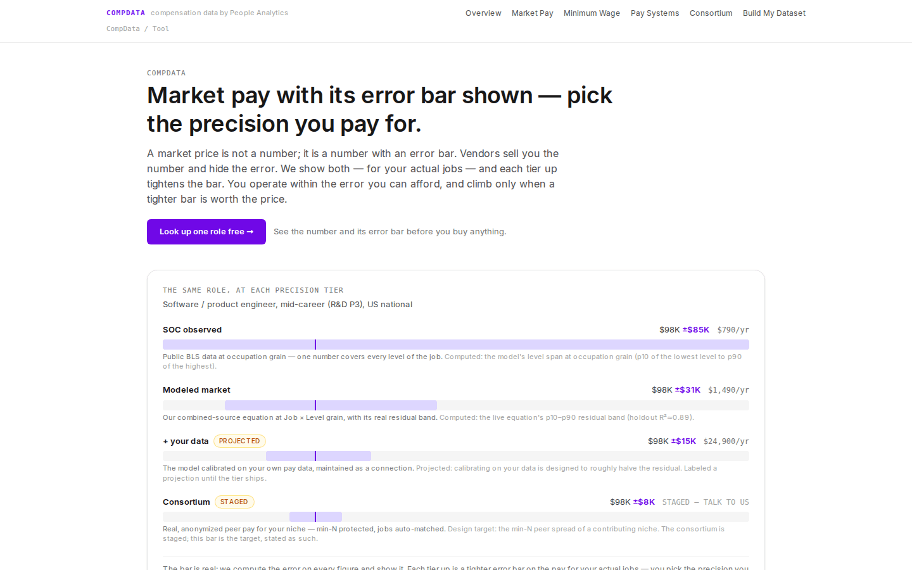Image resolution: width=912 pixels, height=570 pixels.
Task: Click the main Market pay headline
Action: pos(380,110)
